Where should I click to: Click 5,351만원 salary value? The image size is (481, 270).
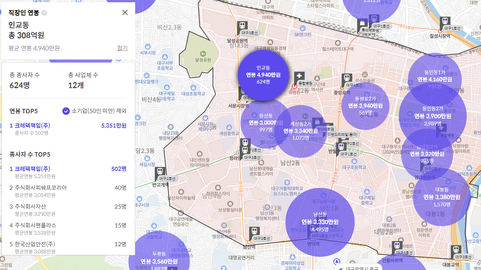click(114, 125)
